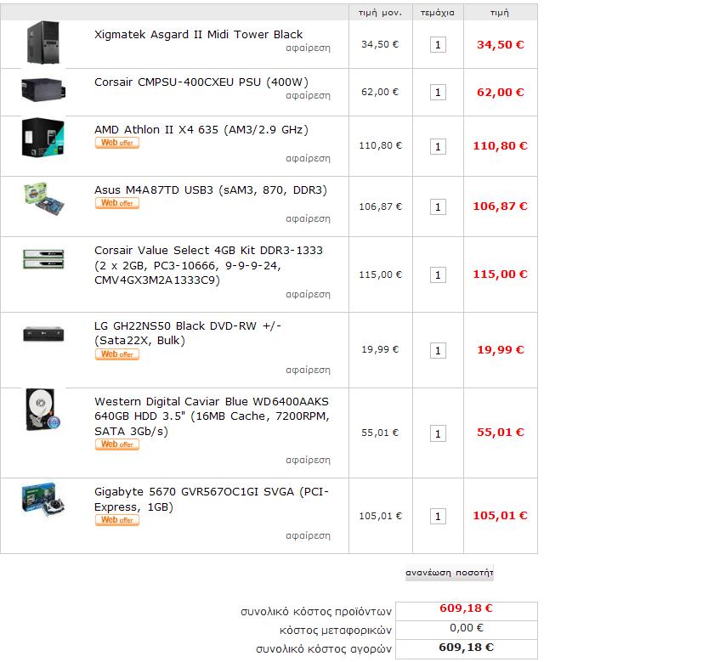
Task: Click the LG DVD-RW drive image
Action: click(43, 334)
